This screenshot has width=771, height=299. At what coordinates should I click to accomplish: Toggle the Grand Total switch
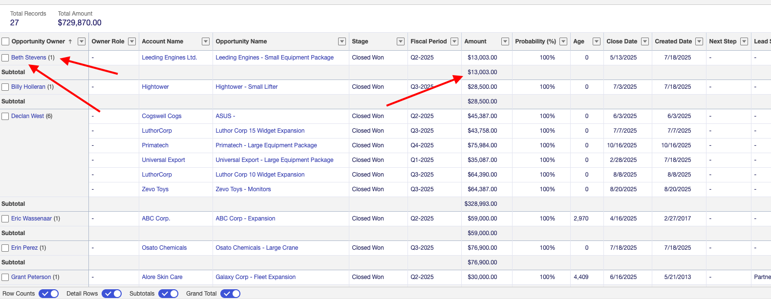tap(231, 294)
